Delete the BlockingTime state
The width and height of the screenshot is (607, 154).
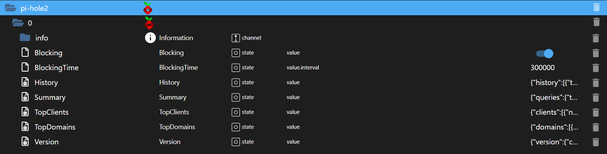coord(596,68)
